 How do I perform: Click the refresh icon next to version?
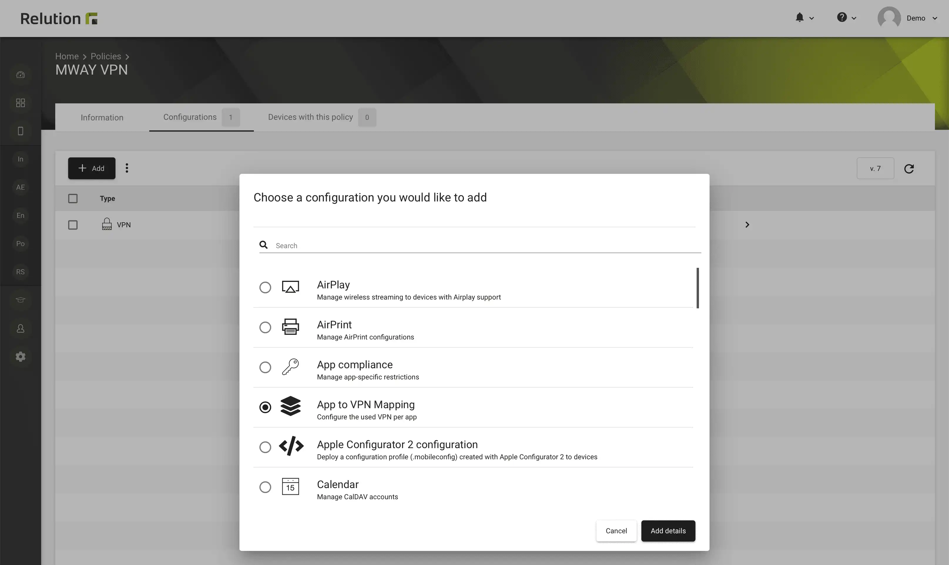tap(909, 168)
